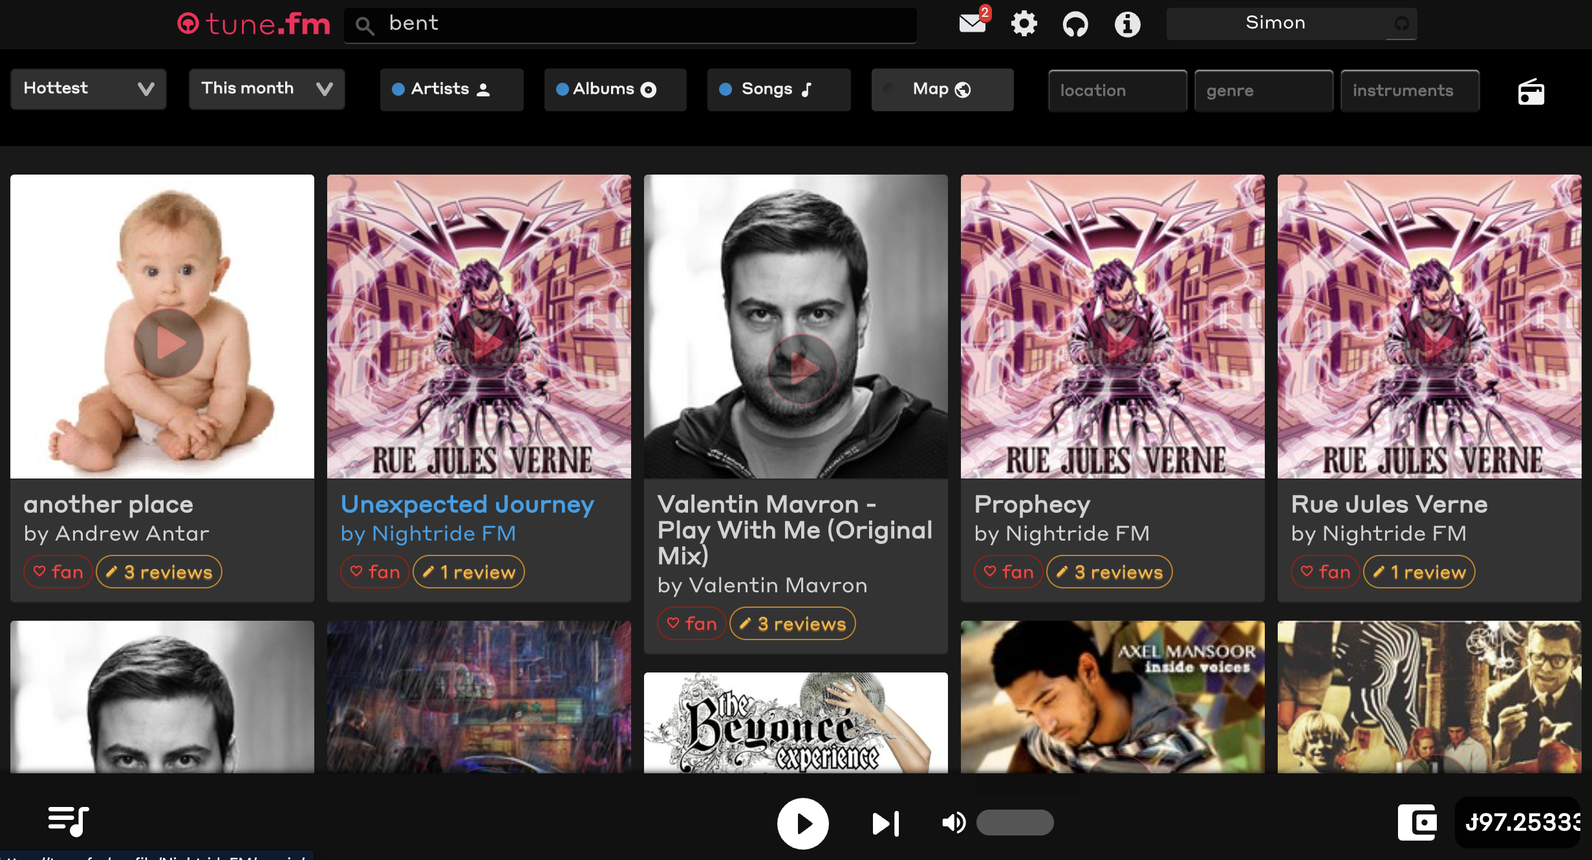The width and height of the screenshot is (1592, 860).
Task: Expand the Hottest sort dropdown
Action: (x=89, y=89)
